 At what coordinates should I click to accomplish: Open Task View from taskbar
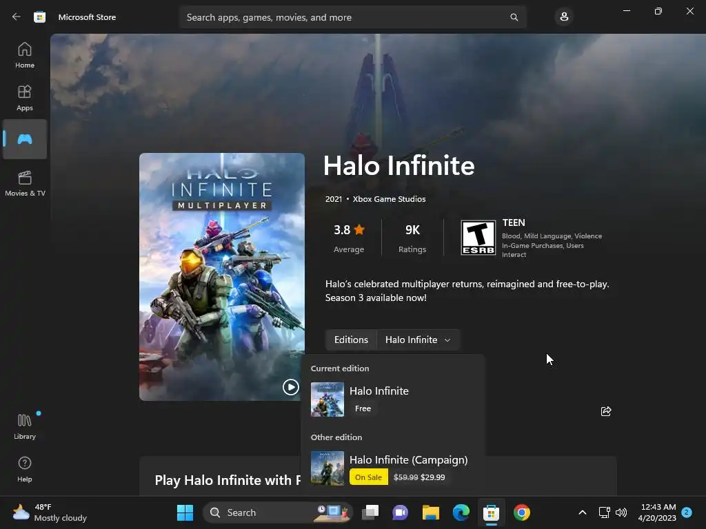click(x=370, y=512)
